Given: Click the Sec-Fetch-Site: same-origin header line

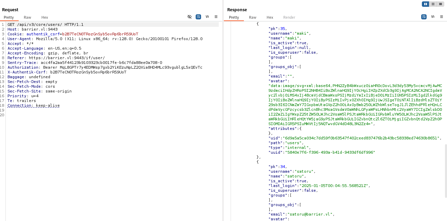Looking at the screenshot, I should [x=40, y=91].
